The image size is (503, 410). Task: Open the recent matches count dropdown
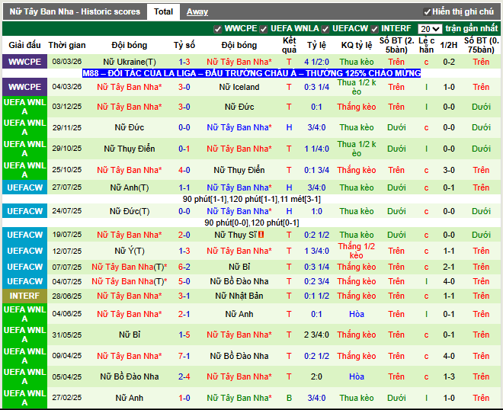click(430, 29)
